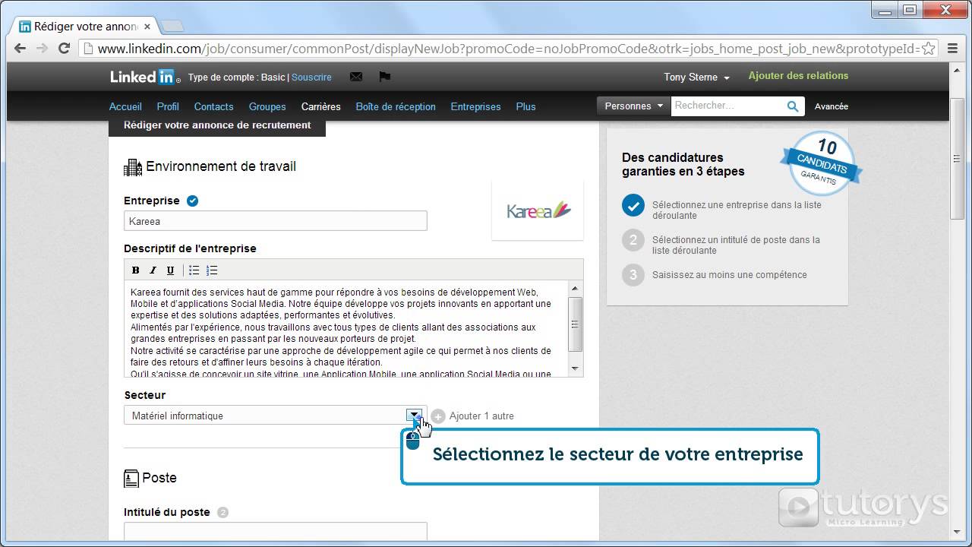Click description scrollbar down arrow

click(x=575, y=369)
